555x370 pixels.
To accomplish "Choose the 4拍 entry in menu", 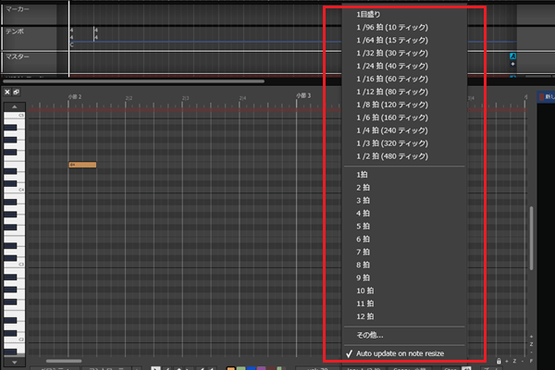I will [x=363, y=213].
